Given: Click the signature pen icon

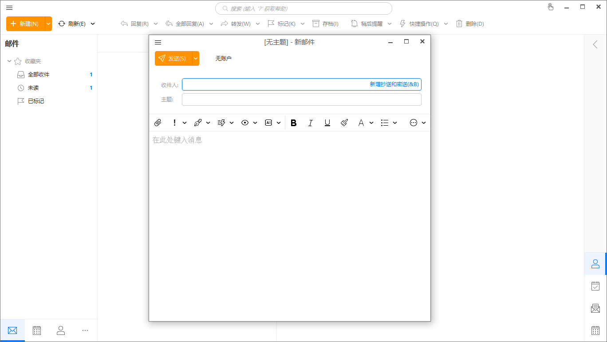Looking at the screenshot, I should (198, 123).
